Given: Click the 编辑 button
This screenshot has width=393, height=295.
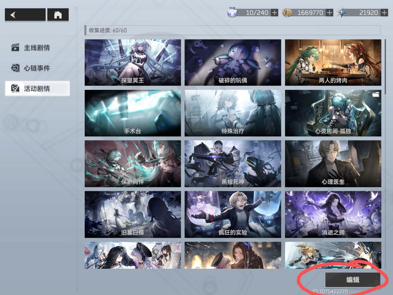Looking at the screenshot, I should click(353, 280).
